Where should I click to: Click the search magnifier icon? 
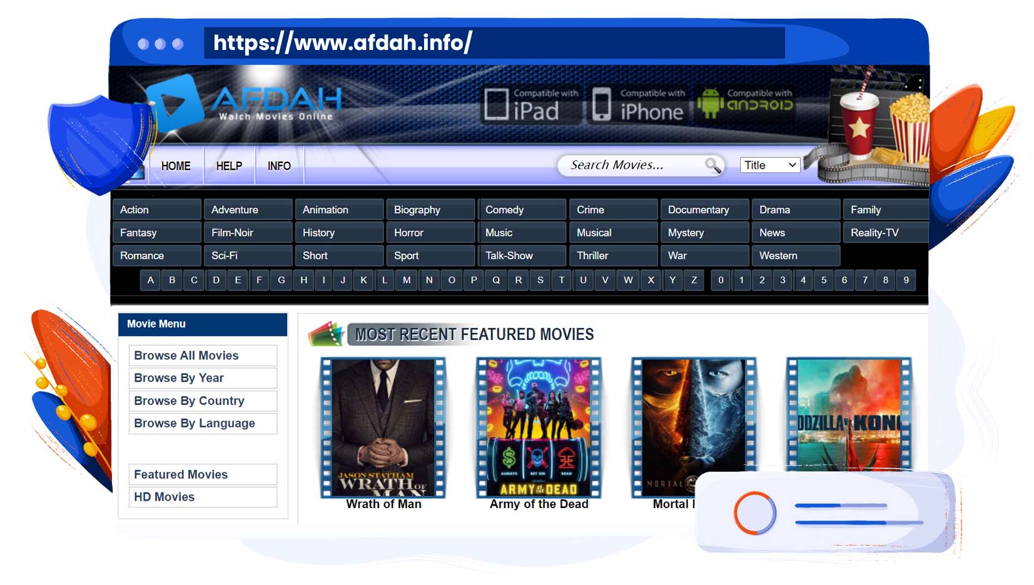(x=712, y=165)
